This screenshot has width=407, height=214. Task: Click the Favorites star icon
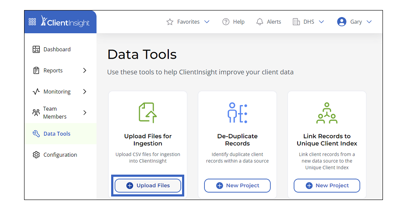(x=170, y=22)
